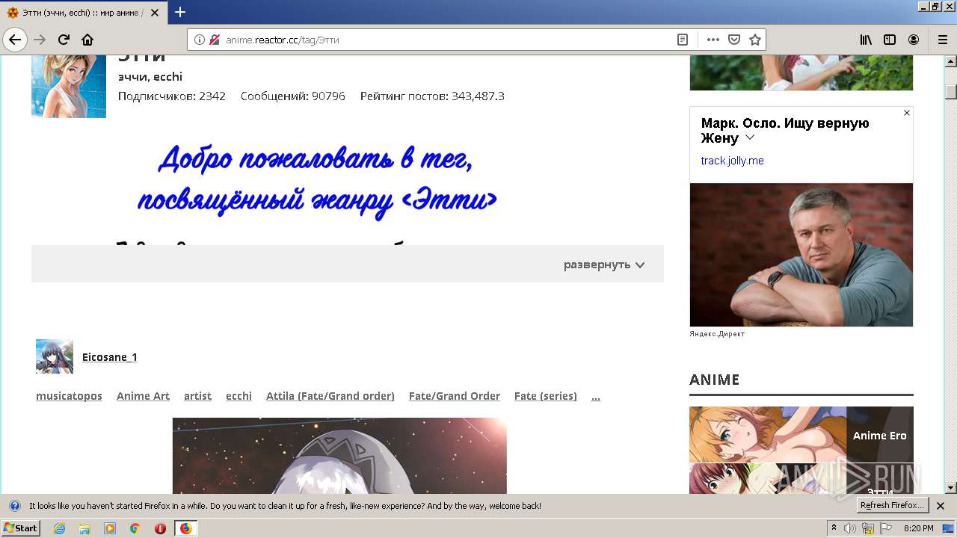
Task: Click the Этти tag avatar image
Action: click(x=69, y=87)
